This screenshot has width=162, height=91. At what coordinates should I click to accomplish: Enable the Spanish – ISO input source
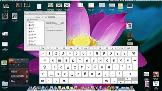point(28,44)
